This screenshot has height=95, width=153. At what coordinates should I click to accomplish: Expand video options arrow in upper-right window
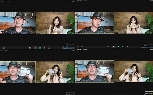coord(84,47)
